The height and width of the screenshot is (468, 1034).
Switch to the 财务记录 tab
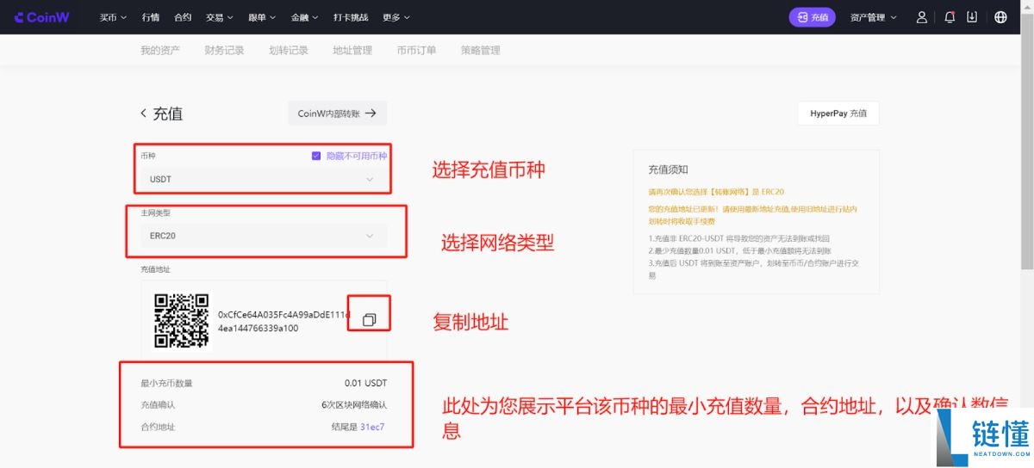tap(224, 50)
